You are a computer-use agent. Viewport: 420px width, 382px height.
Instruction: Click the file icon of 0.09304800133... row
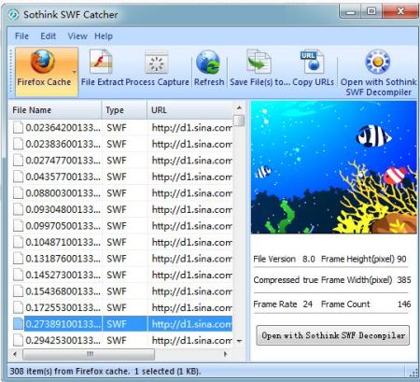coord(18,209)
